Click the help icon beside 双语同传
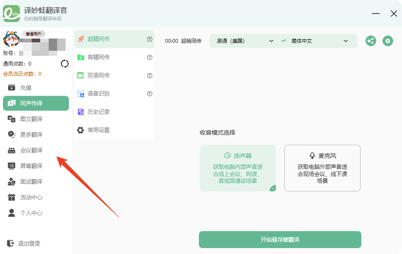Viewport: 402px width, 254px height. 149,76
